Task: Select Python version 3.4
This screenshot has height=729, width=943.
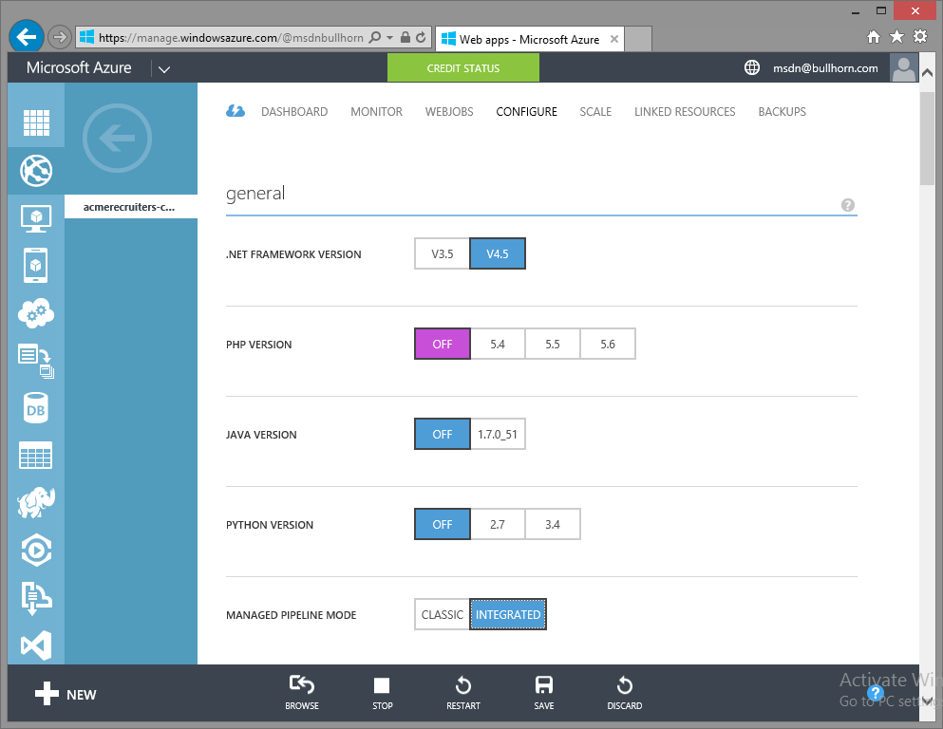Action: click(x=553, y=524)
